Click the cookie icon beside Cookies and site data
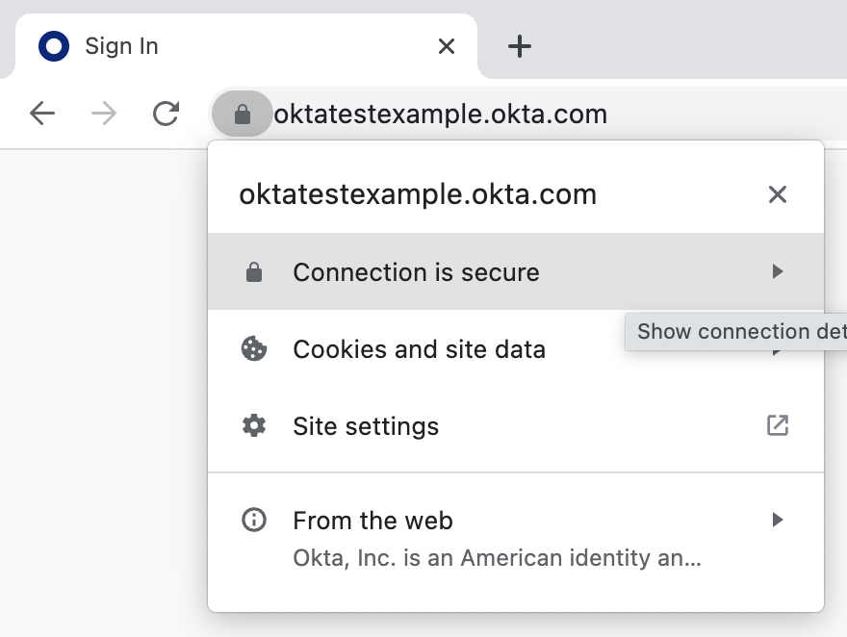 pyautogui.click(x=254, y=348)
